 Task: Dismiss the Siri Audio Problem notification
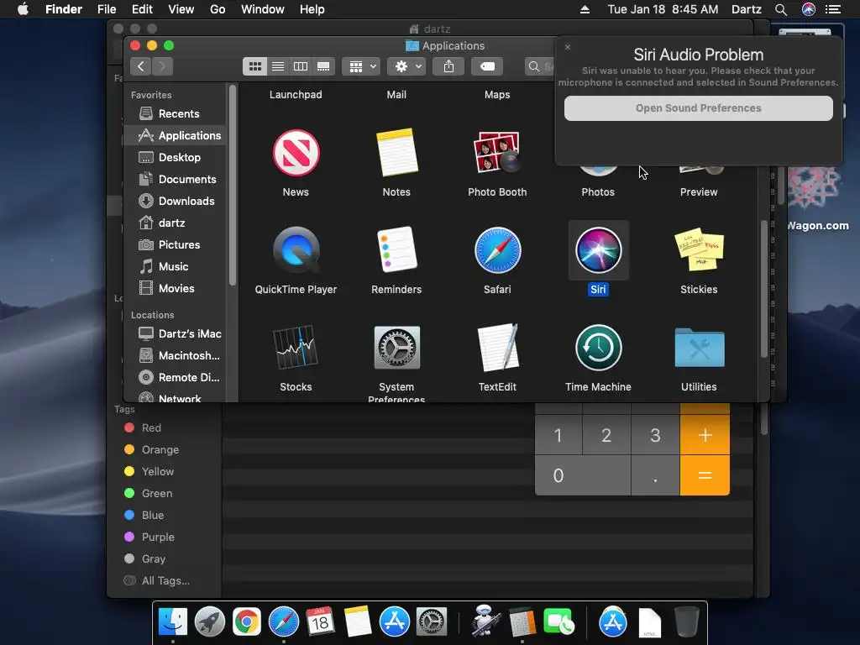[x=568, y=47]
